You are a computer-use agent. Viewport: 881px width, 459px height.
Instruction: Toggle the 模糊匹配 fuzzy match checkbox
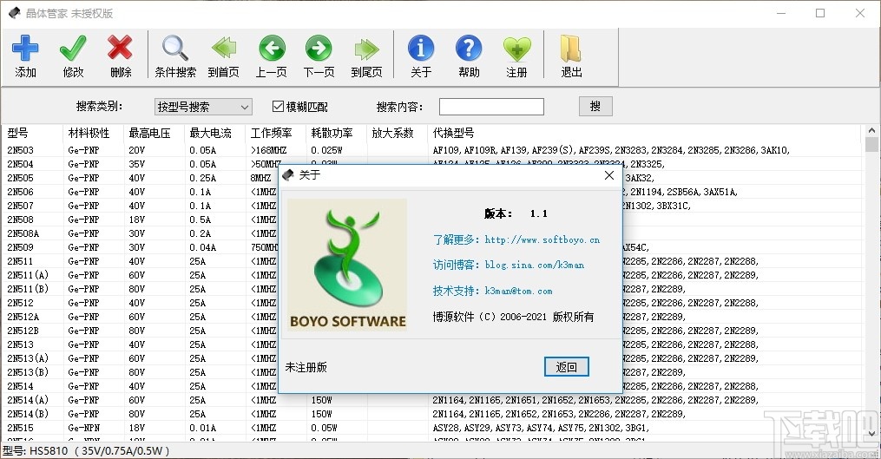278,106
